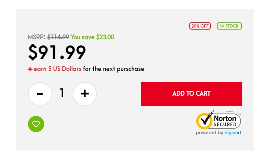The height and width of the screenshot is (163, 259).
Task: Click the You save $23.00 text
Action: click(x=92, y=37)
